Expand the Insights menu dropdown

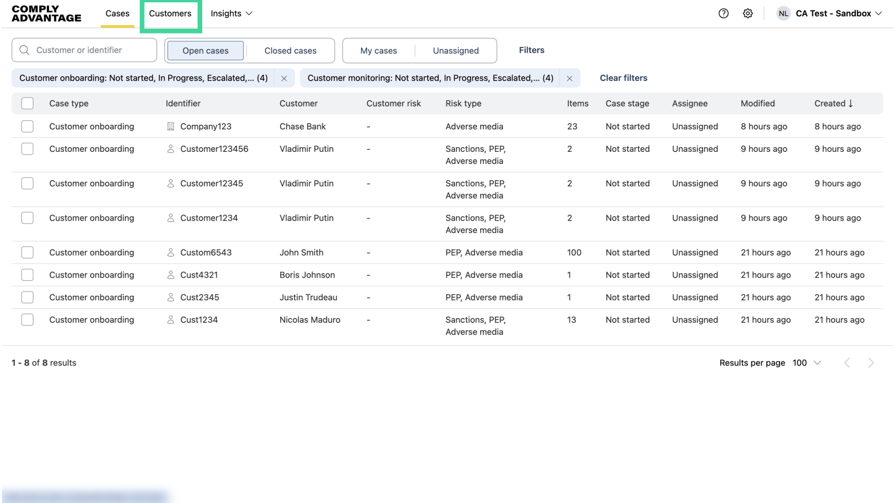(231, 14)
